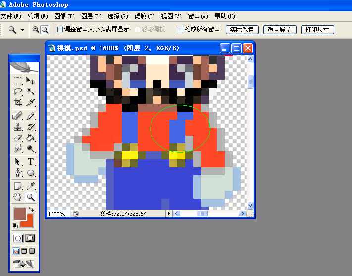Select the Hand tool
This screenshot has width=352, height=276.
pos(18,197)
